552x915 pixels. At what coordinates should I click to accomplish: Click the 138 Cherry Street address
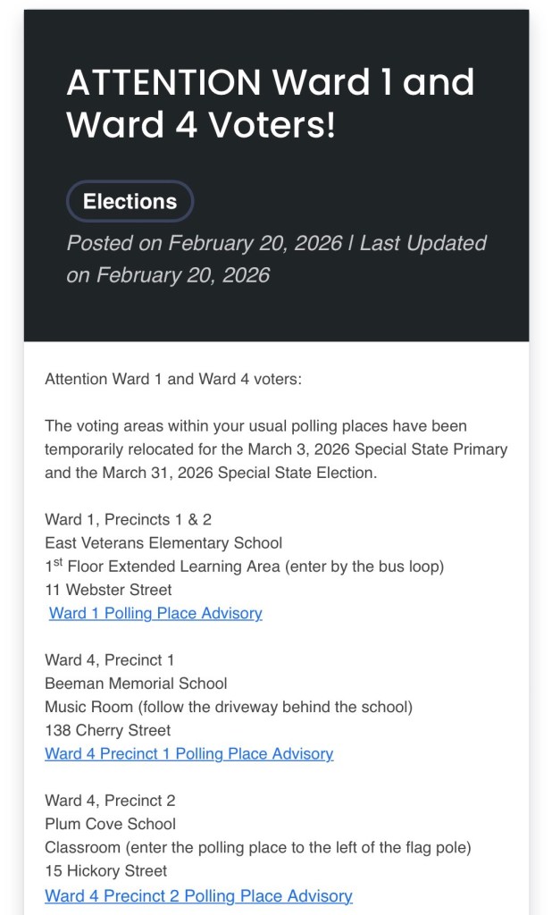[x=107, y=730]
